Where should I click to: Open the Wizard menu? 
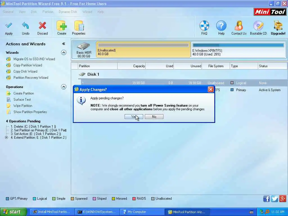click(x=87, y=12)
